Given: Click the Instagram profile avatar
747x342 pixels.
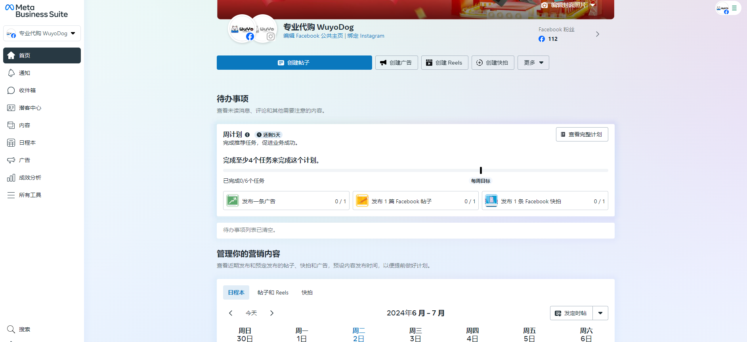Looking at the screenshot, I should 265,29.
